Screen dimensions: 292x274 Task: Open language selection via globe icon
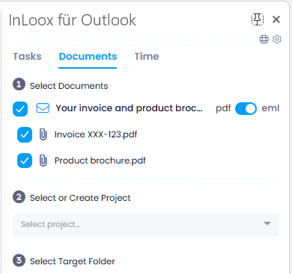[x=264, y=40]
